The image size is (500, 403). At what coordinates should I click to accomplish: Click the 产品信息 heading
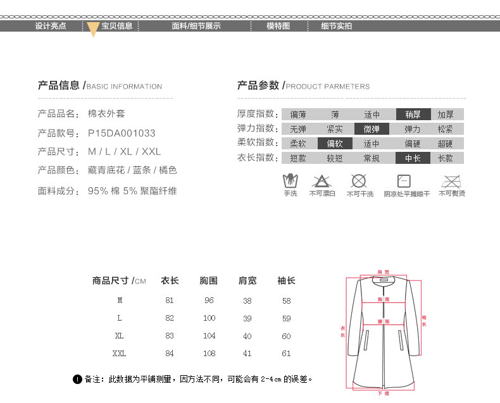pos(59,85)
